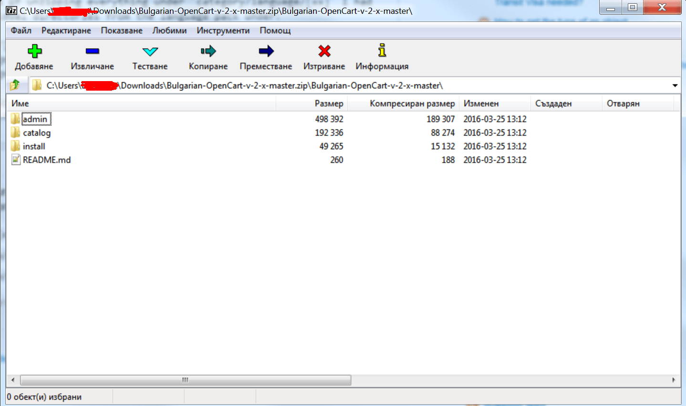
Task: Click the Move (Преместване) blue arrow icon
Action: click(266, 51)
